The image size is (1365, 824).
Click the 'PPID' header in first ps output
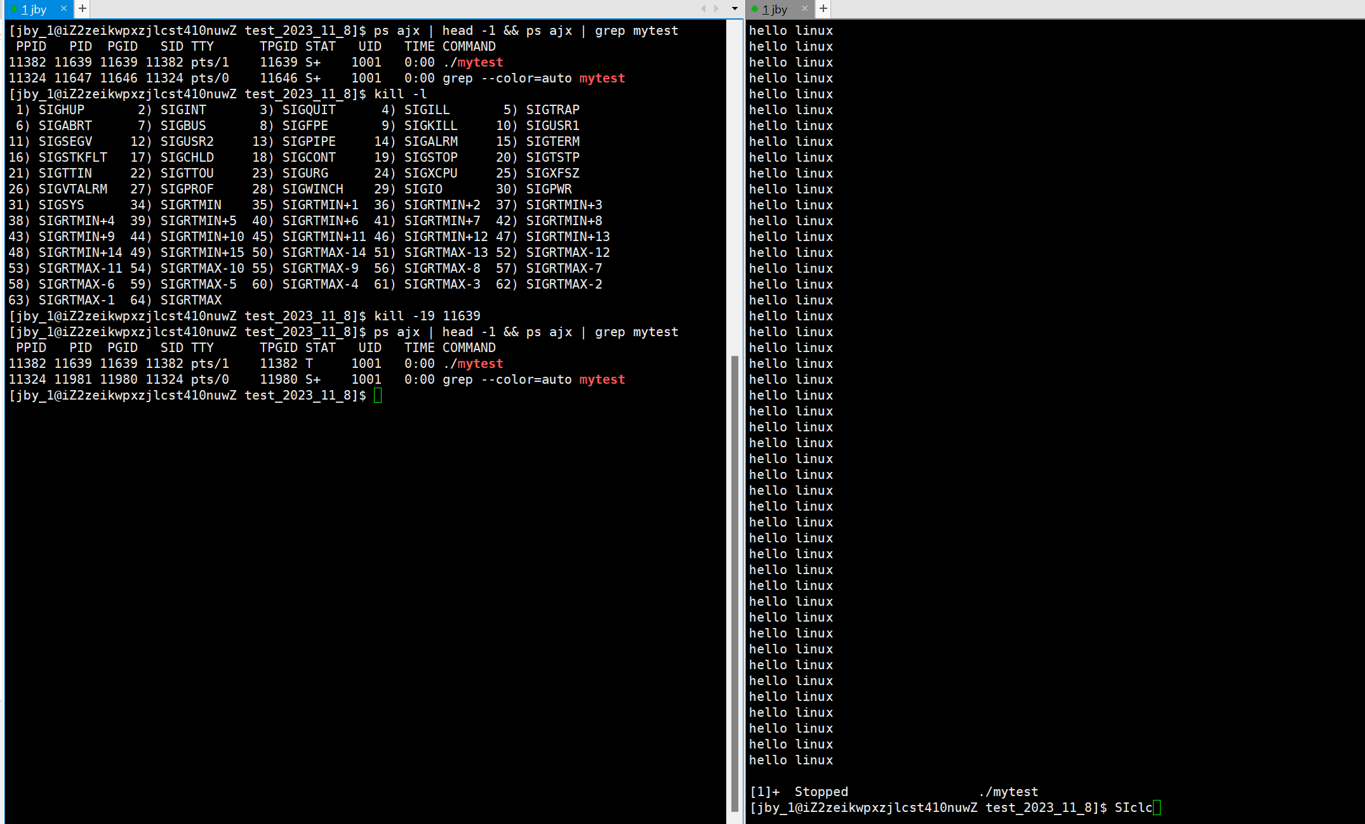(x=31, y=46)
